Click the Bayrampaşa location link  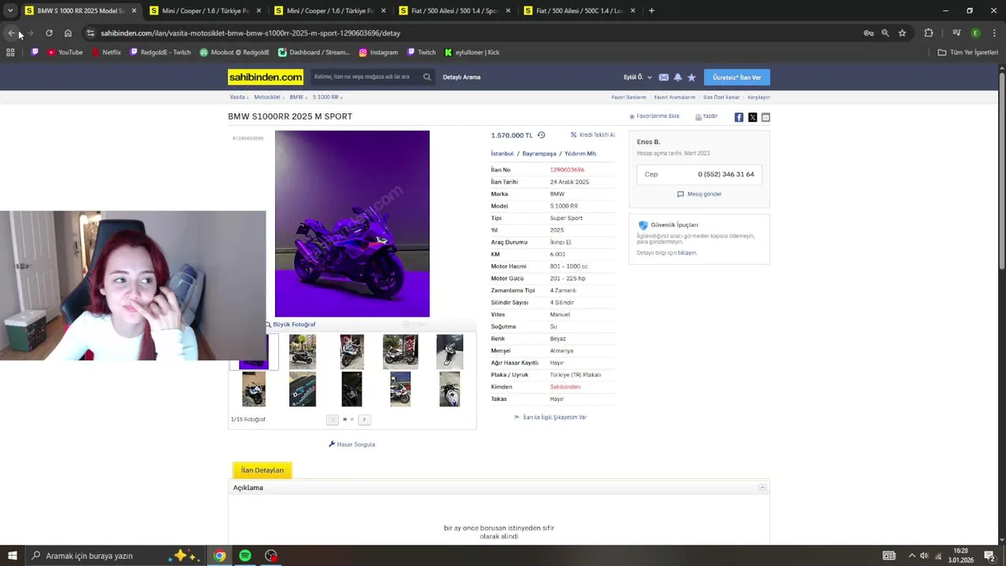(539, 154)
